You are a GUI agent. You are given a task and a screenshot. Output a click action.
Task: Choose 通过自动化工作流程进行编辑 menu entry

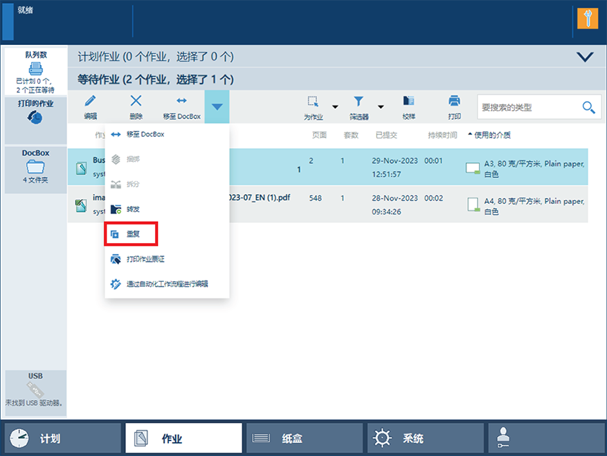coord(166,284)
